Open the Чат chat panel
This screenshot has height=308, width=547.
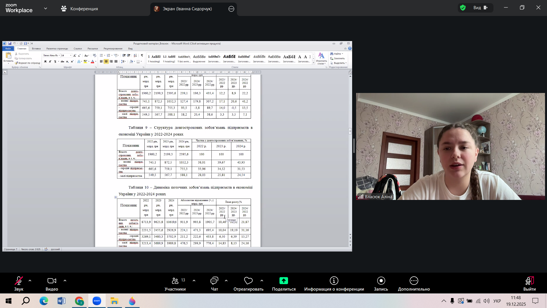click(x=214, y=281)
